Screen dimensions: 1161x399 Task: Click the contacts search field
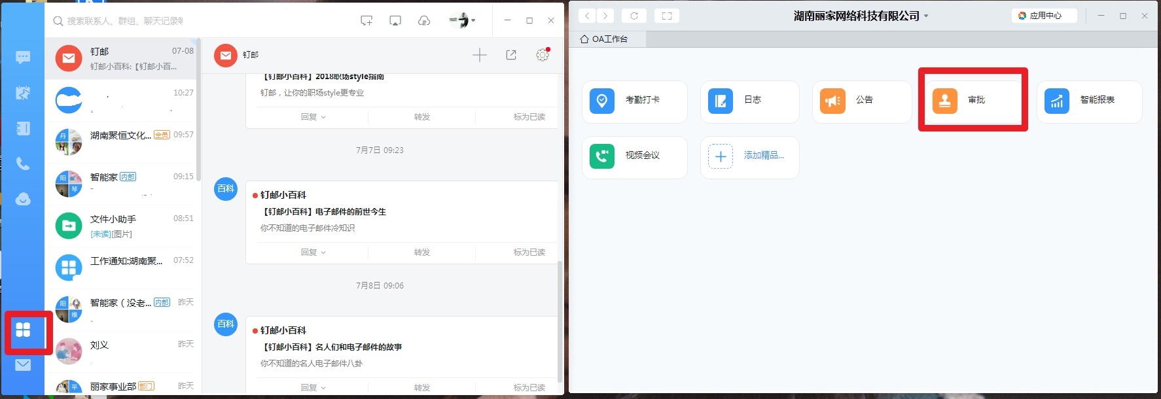click(x=124, y=21)
